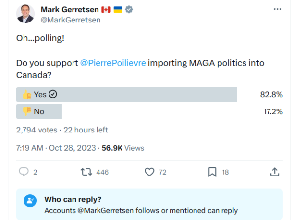Click the verified badge next to name
Image resolution: width=294 pixels, height=220 pixels.
click(130, 10)
